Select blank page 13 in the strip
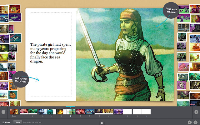This screenshot has height=125, width=200. (137, 112)
